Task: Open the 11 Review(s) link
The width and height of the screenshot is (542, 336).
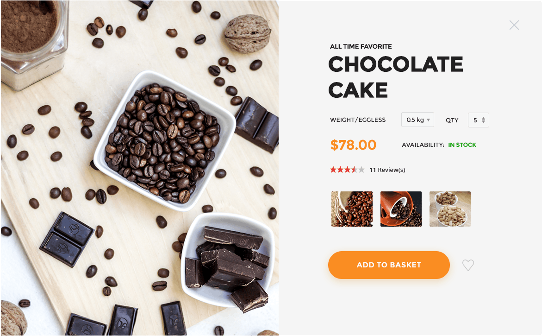Action: (x=387, y=170)
